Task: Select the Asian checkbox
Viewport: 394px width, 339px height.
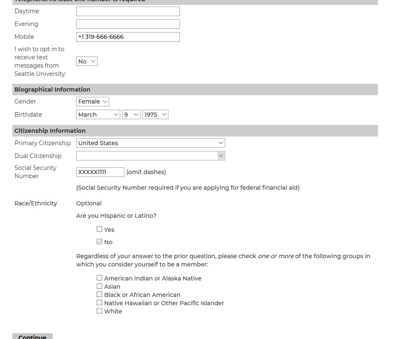Action: tap(99, 286)
